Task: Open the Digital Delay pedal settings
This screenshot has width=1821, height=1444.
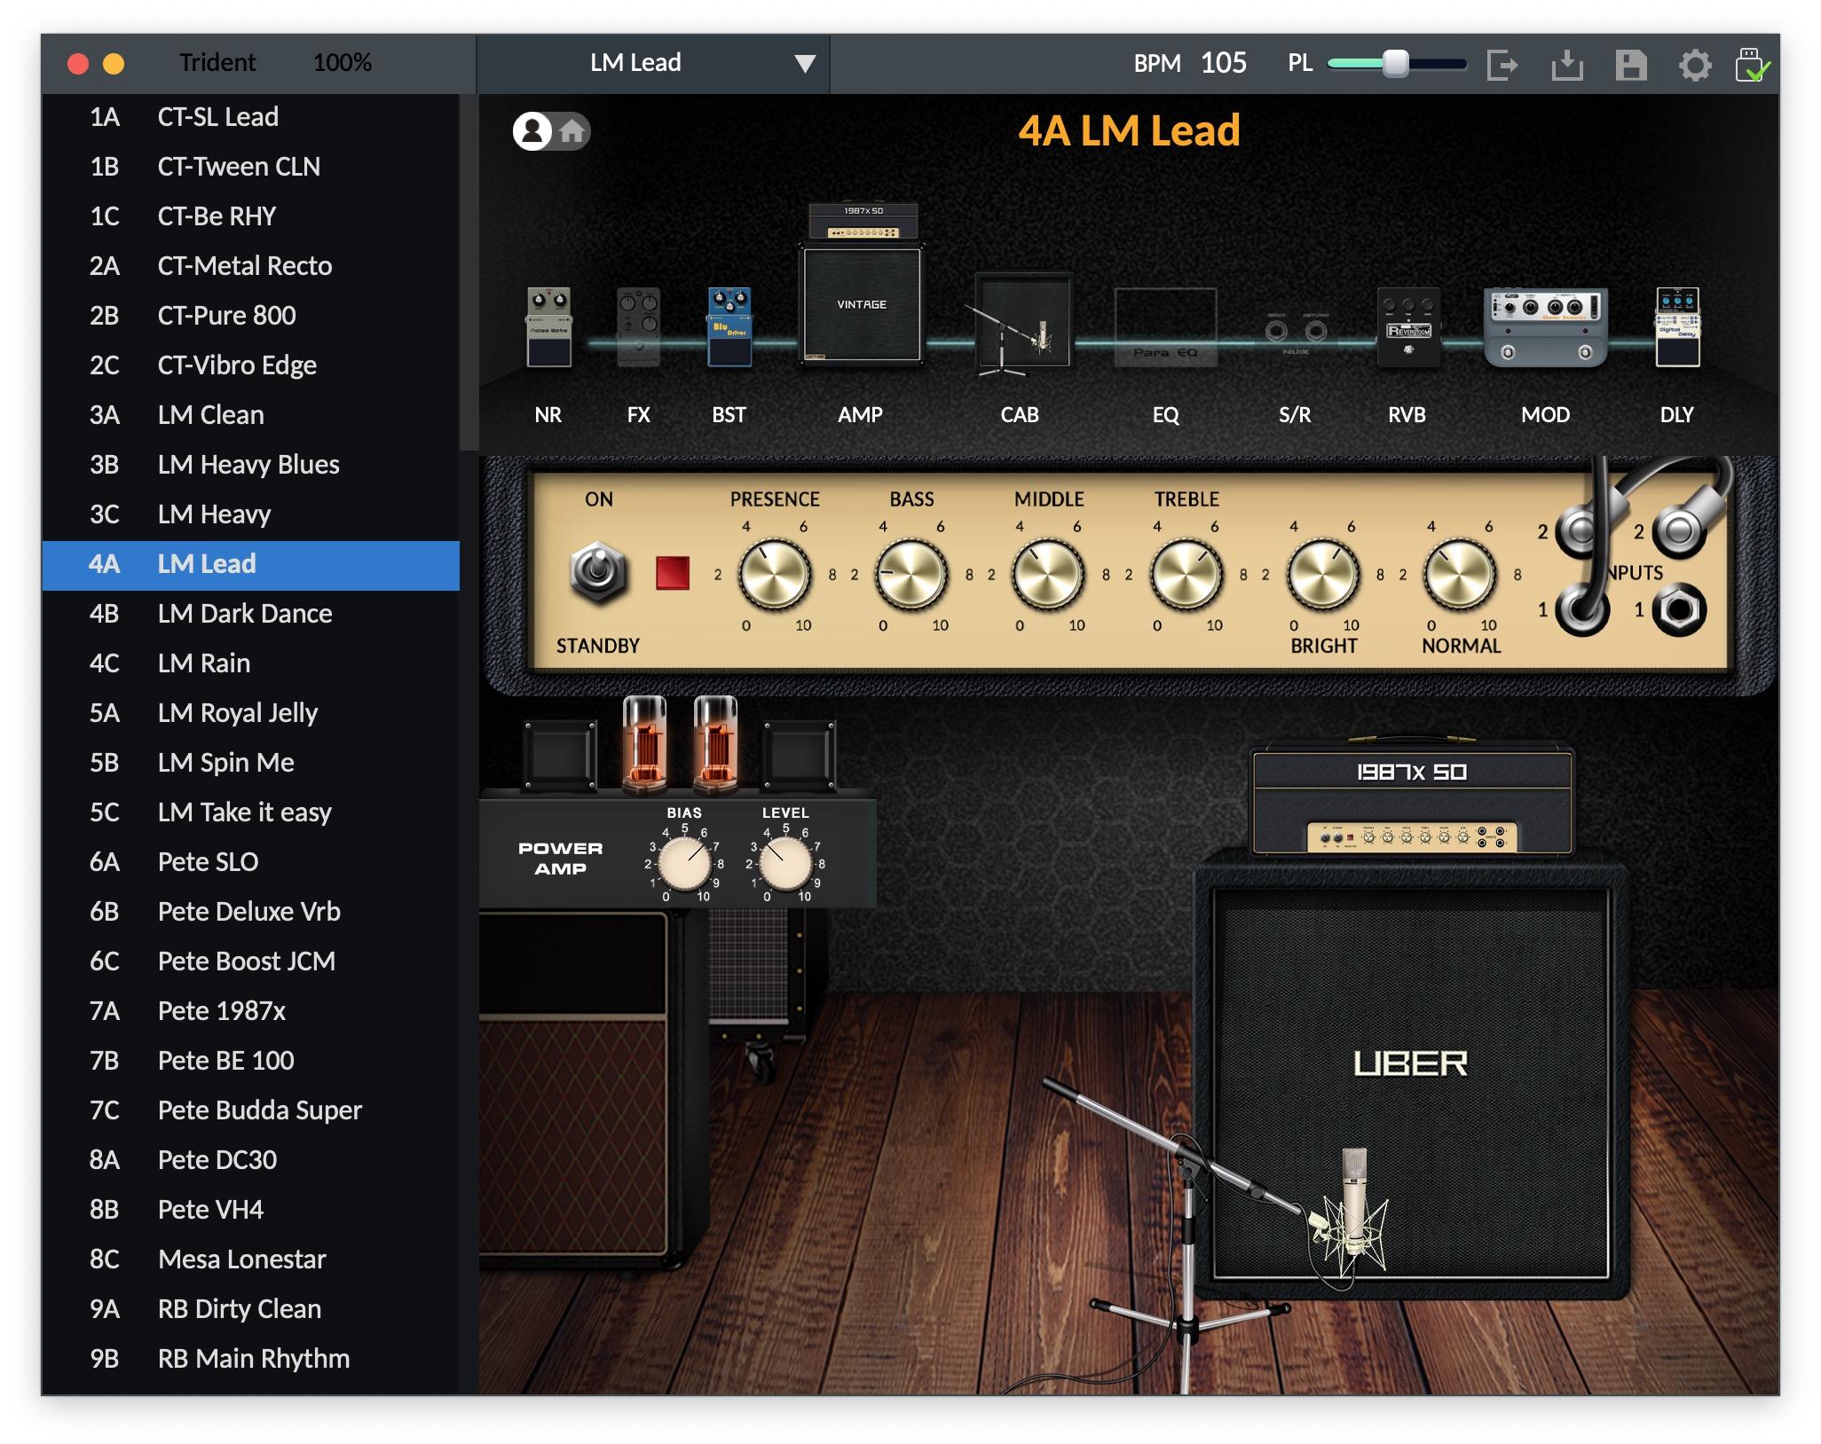Action: [1675, 324]
